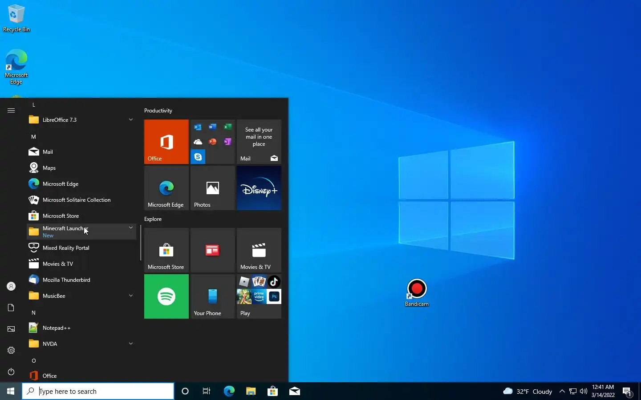The width and height of the screenshot is (641, 400).
Task: Select the Explore group header
Action: 153,219
